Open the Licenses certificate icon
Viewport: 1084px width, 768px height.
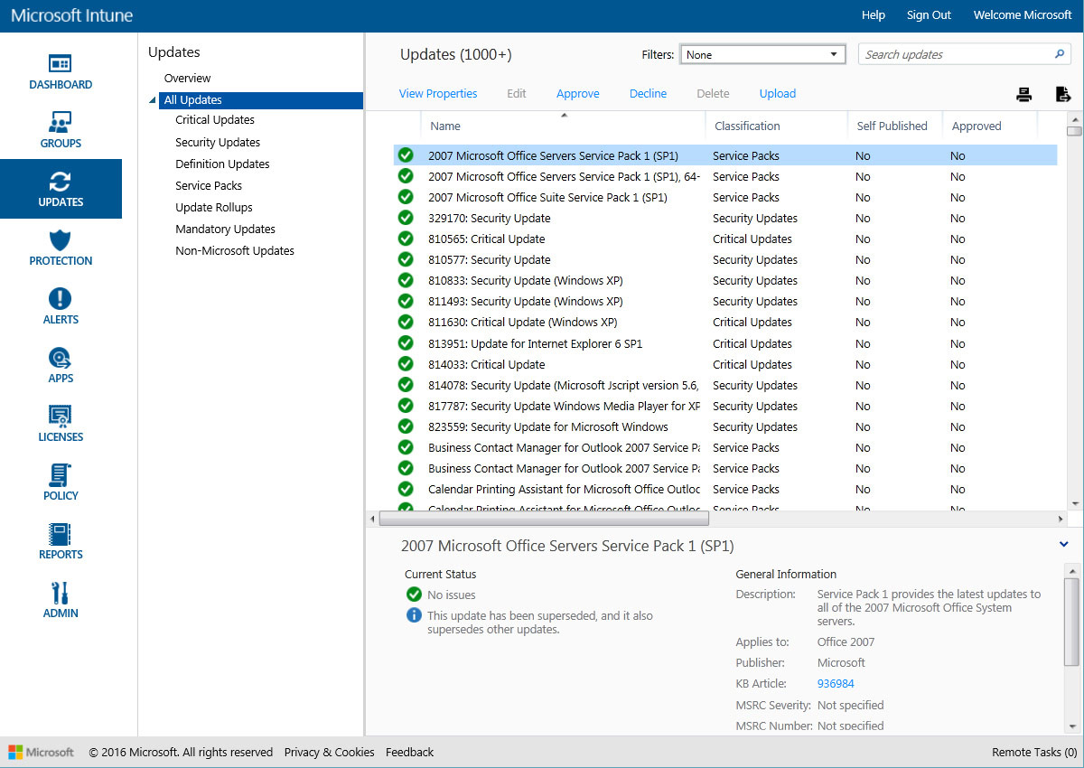click(61, 416)
